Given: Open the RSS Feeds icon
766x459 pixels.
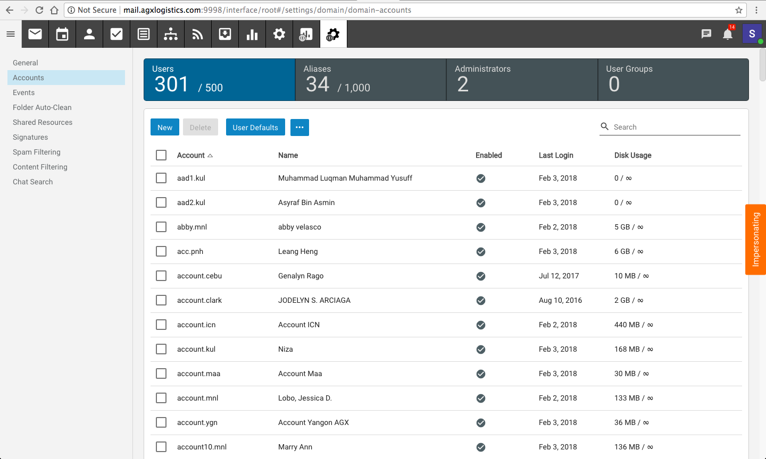Looking at the screenshot, I should pyautogui.click(x=198, y=34).
